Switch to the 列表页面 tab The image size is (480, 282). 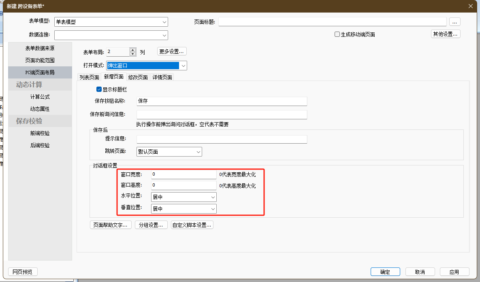pyautogui.click(x=89, y=77)
